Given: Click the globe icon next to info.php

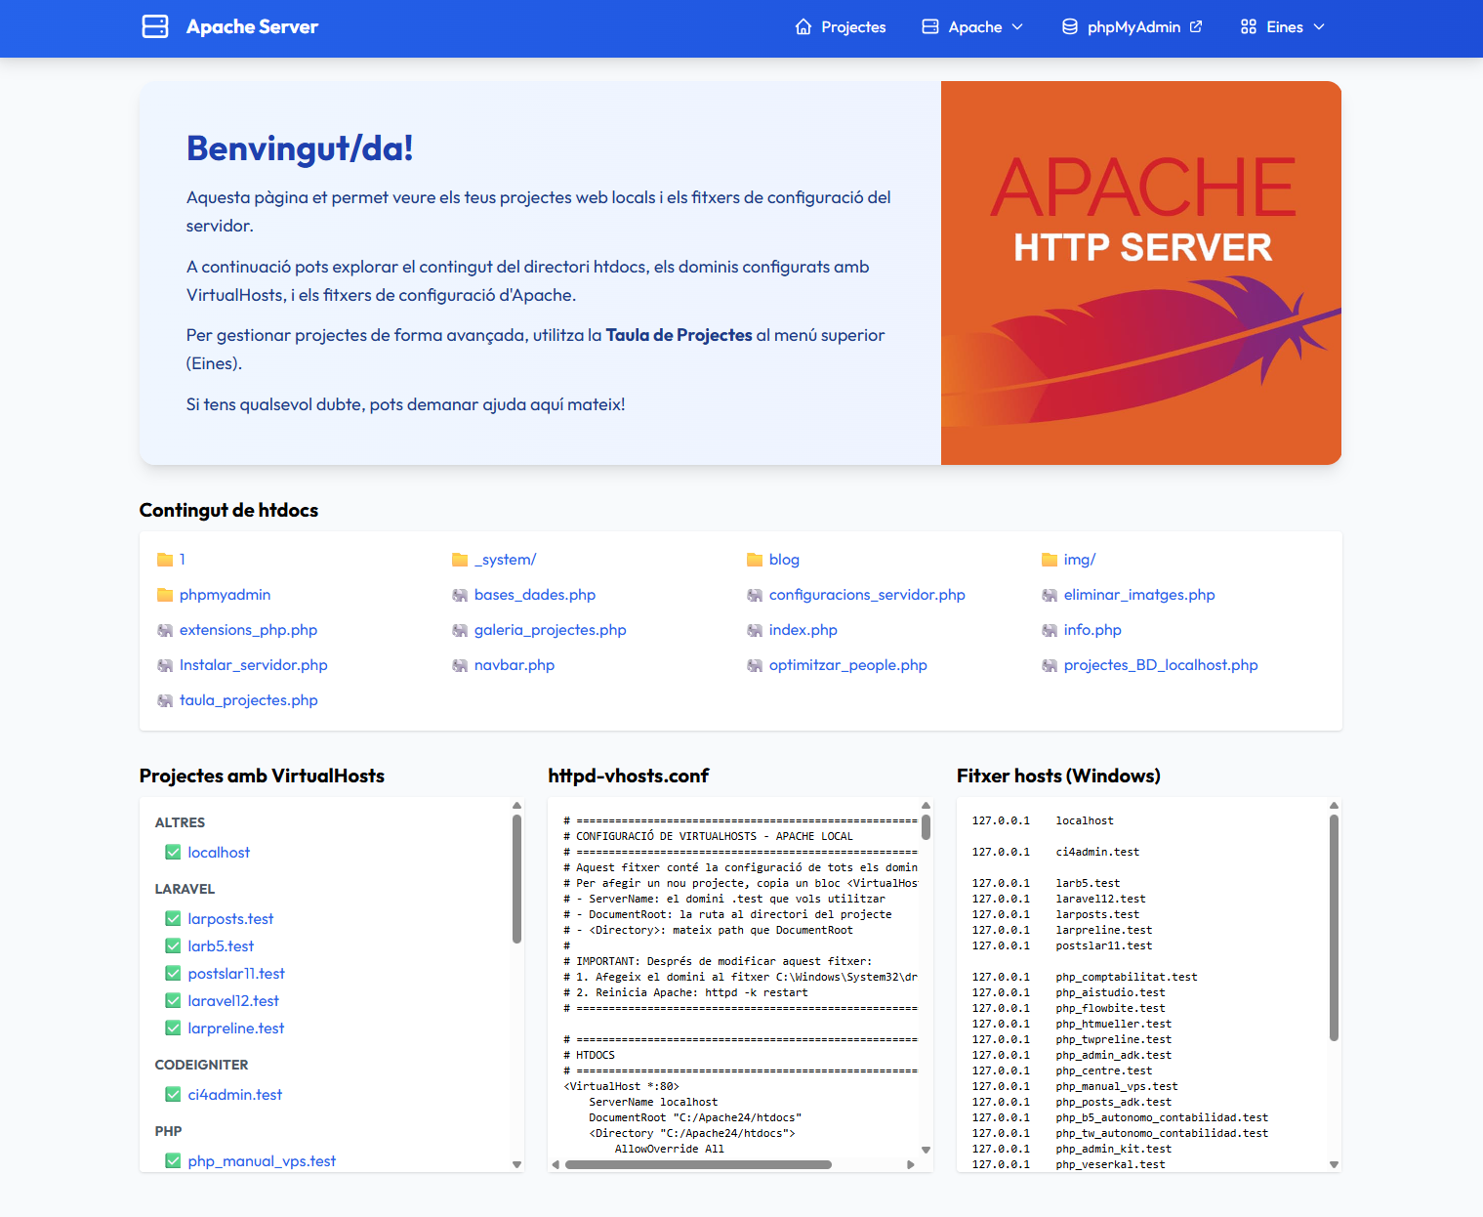Looking at the screenshot, I should click(x=1049, y=630).
